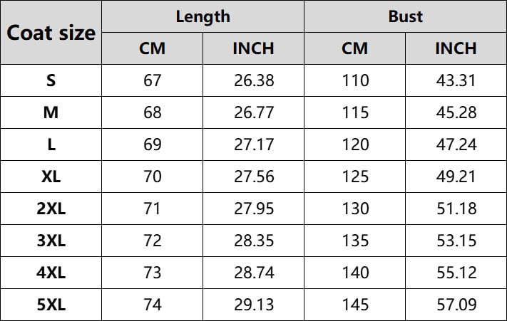The image size is (507, 321).
Task: Select the Bust column header
Action: (x=406, y=16)
